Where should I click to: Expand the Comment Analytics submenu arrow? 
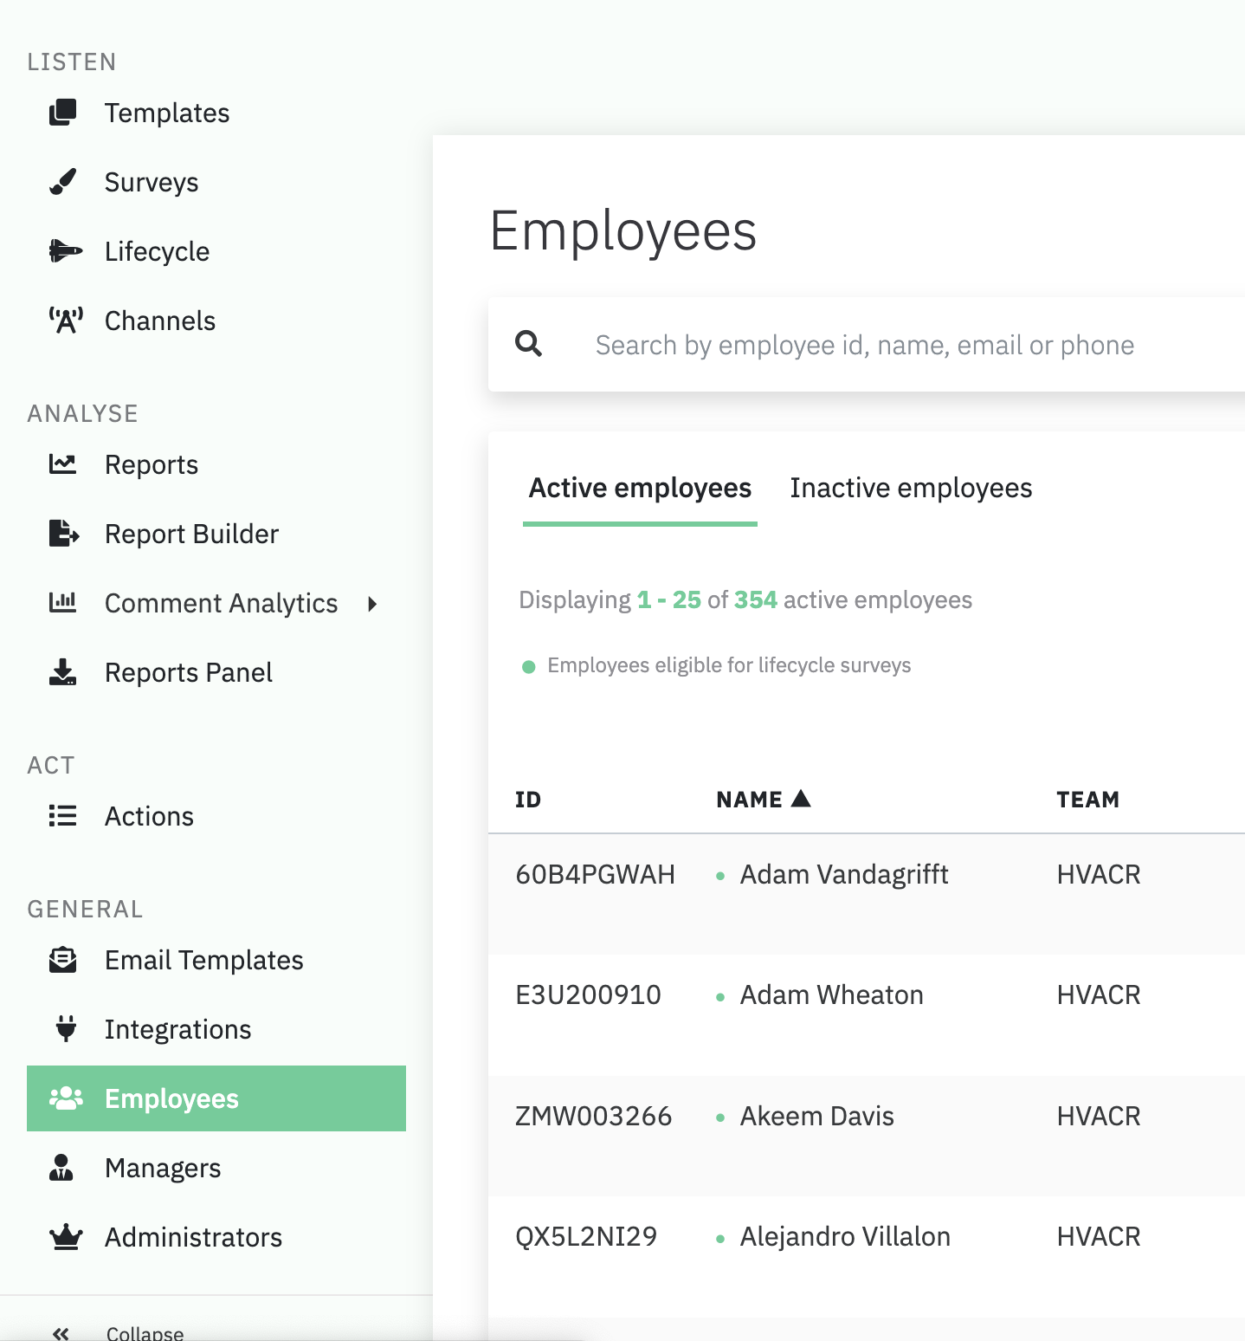[x=372, y=604]
